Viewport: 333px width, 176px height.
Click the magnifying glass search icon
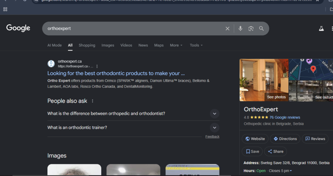coord(261,29)
